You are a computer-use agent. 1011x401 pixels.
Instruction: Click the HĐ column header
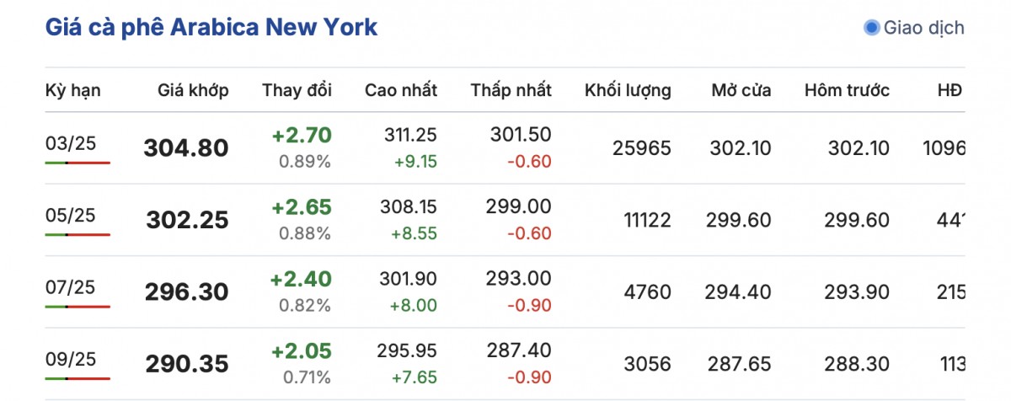(x=949, y=90)
